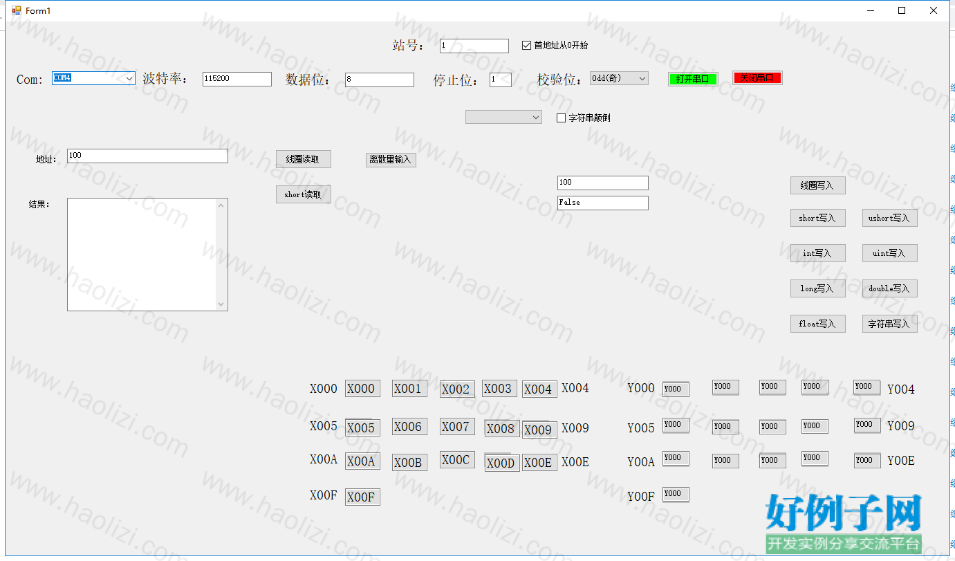
Task: Click the Y000 button beside the Y00A label
Action: click(x=676, y=458)
